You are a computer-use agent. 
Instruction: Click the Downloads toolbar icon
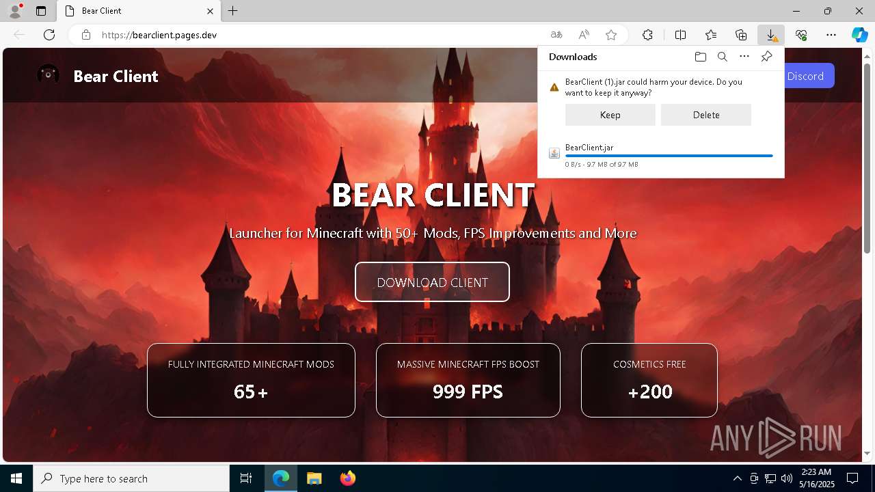[x=771, y=35]
